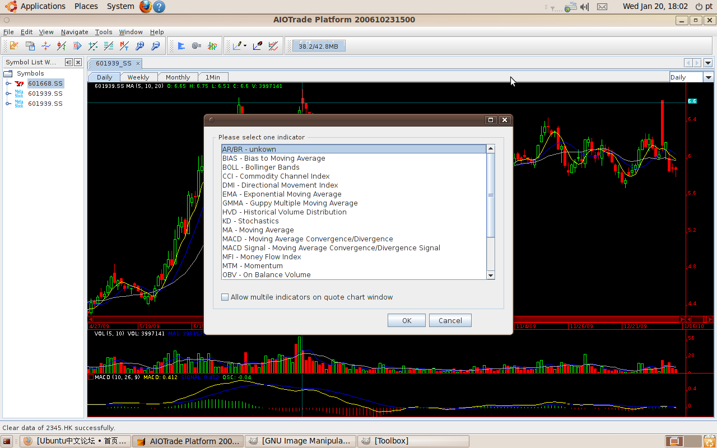The height and width of the screenshot is (448, 717).
Task: Open the Window menu
Action: [x=131, y=32]
